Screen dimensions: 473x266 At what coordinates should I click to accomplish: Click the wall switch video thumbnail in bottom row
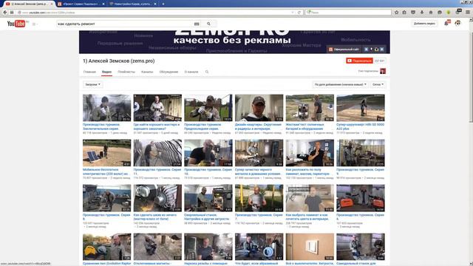click(x=310, y=247)
